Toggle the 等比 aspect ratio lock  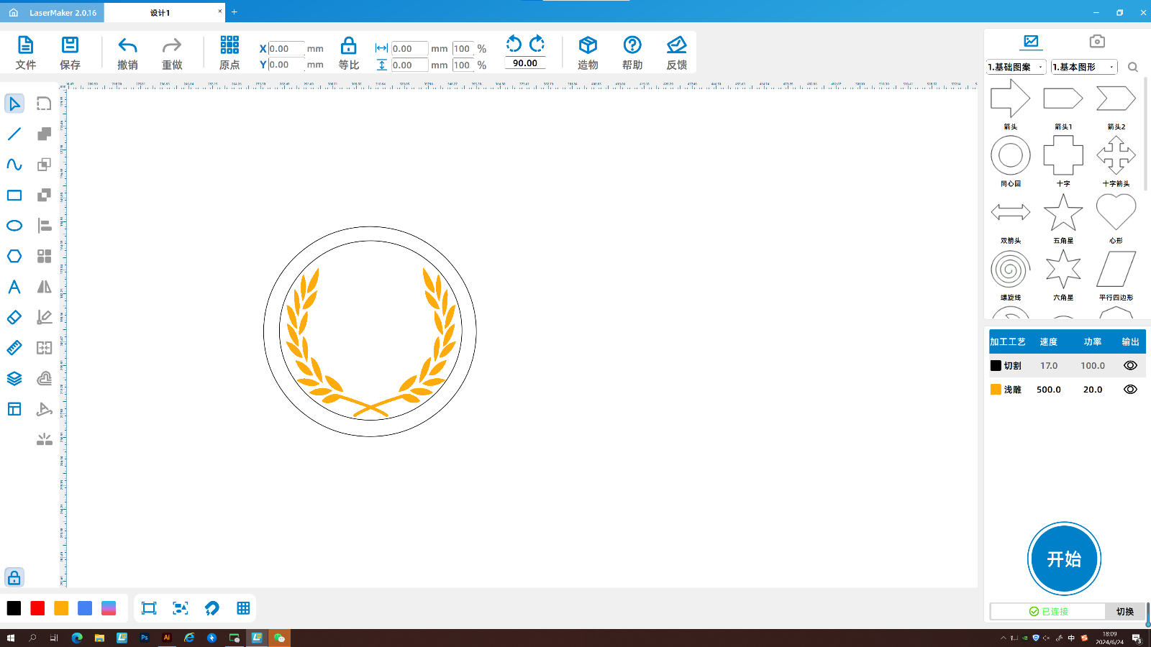[x=348, y=47]
